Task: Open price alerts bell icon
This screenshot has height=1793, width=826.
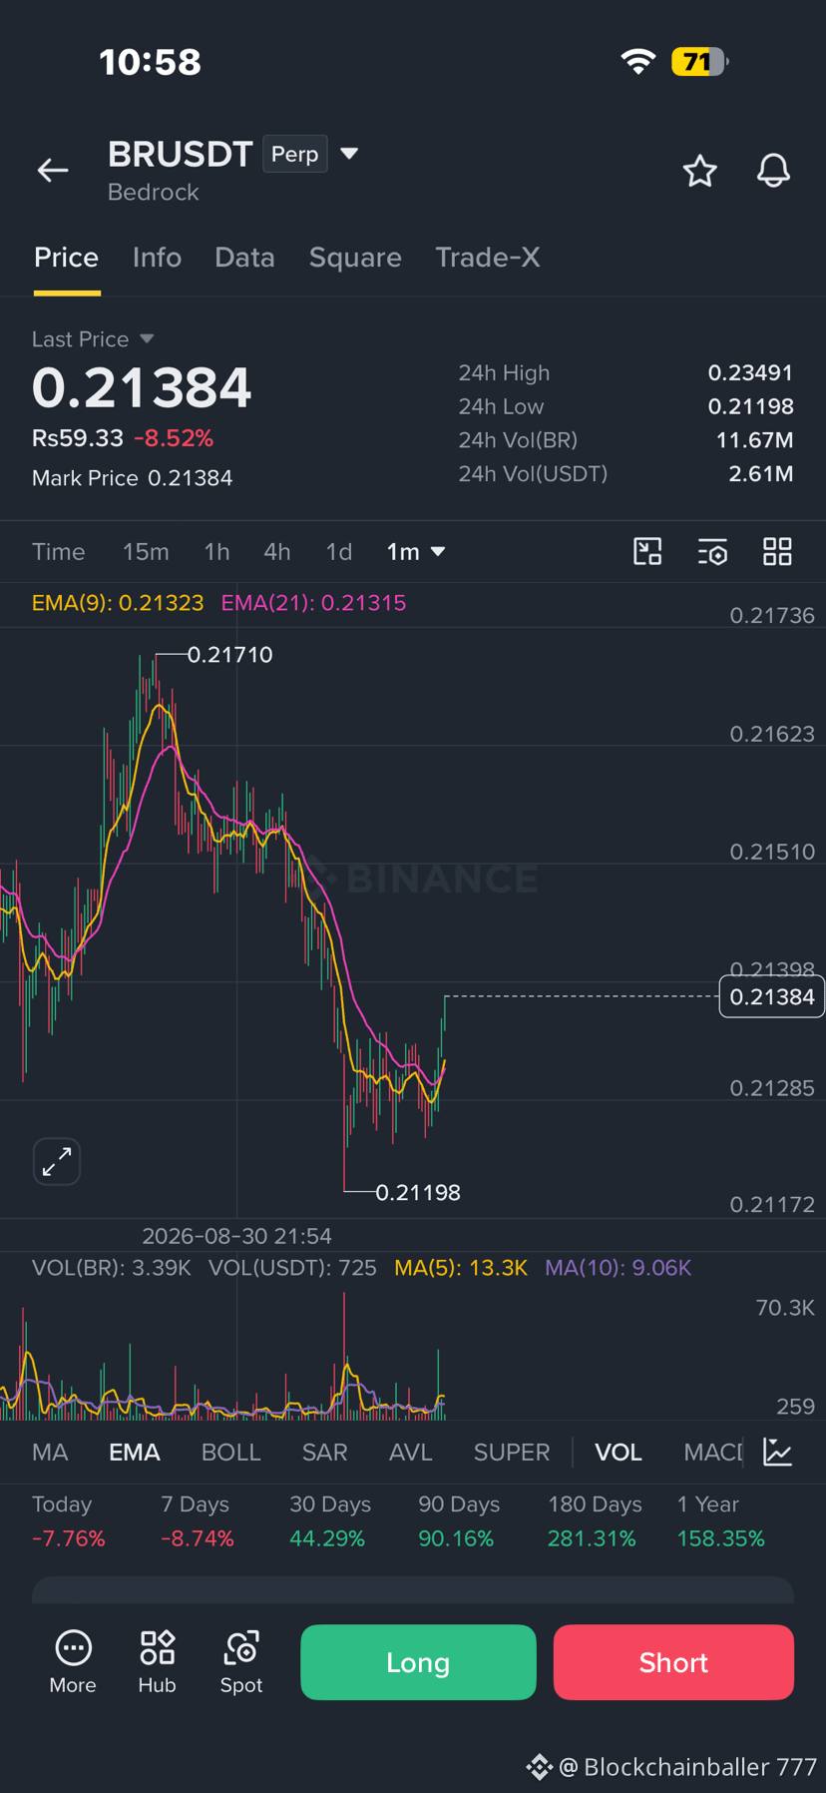Action: click(773, 171)
